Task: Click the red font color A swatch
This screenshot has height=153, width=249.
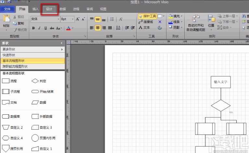Action: [68, 28]
